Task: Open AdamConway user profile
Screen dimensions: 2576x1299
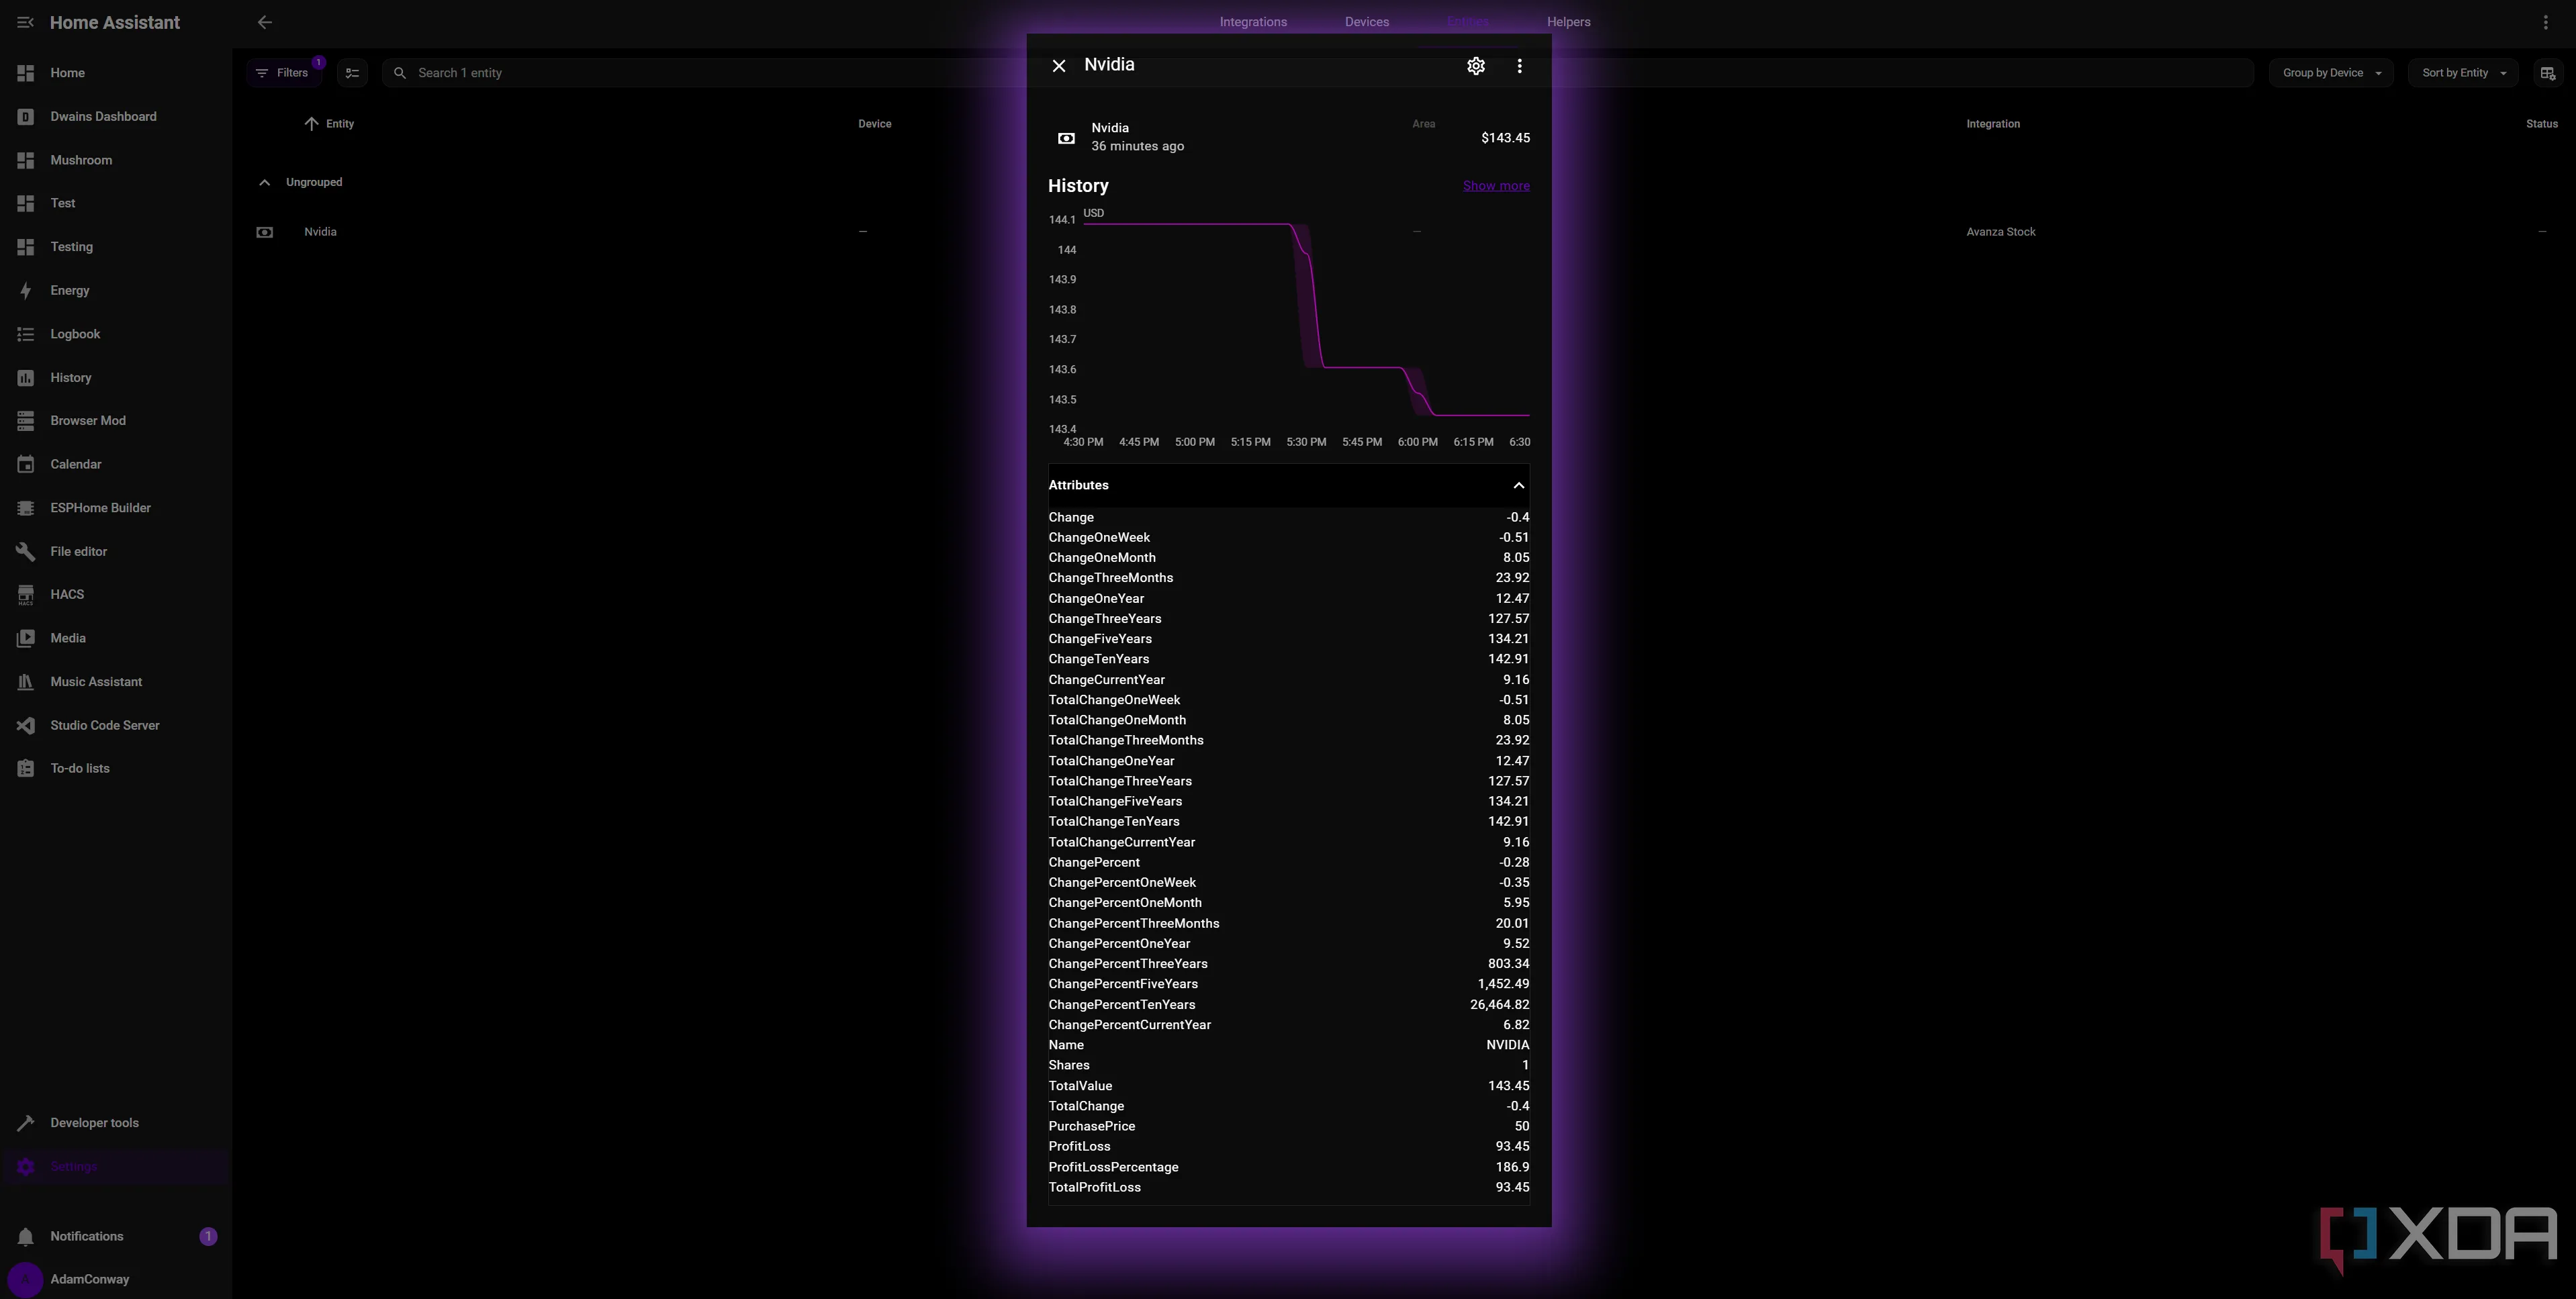Action: pyautogui.click(x=116, y=1279)
